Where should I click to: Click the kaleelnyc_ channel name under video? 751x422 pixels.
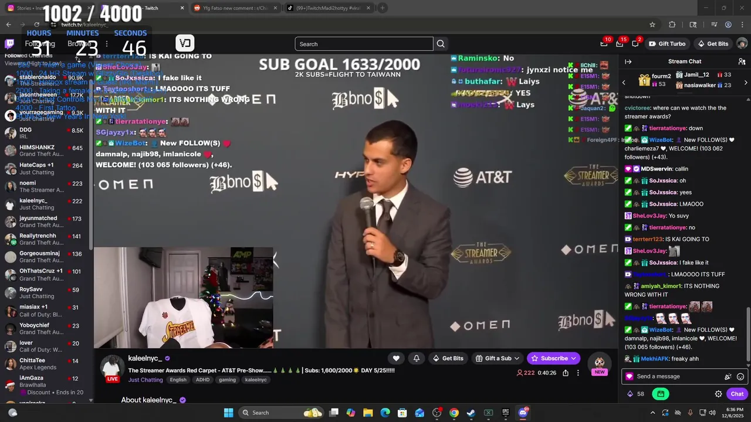[x=145, y=358]
